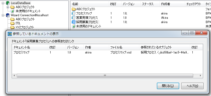The image size is (211, 96).
Task: Sort dialog list by ドキュメント名 column
Action: pos(30,47)
